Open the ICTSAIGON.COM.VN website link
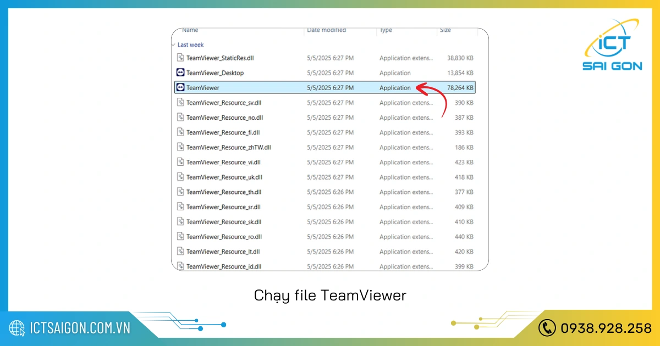The height and width of the screenshot is (346, 660). [x=80, y=328]
